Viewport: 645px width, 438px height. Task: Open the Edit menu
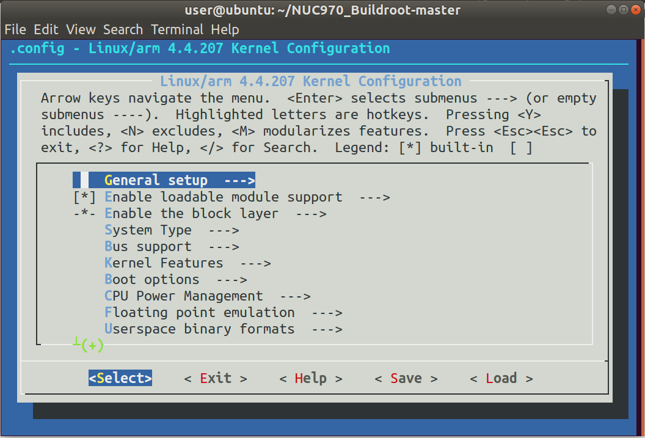click(x=45, y=29)
